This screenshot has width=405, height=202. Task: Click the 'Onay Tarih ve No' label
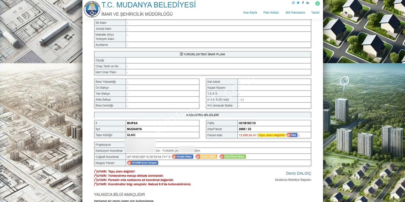pos(107,66)
